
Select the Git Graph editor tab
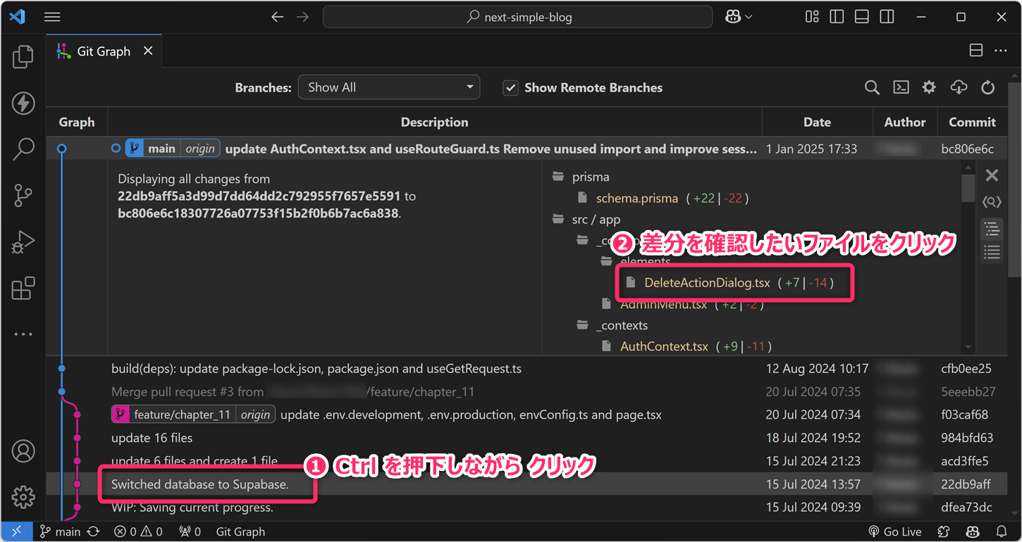103,51
